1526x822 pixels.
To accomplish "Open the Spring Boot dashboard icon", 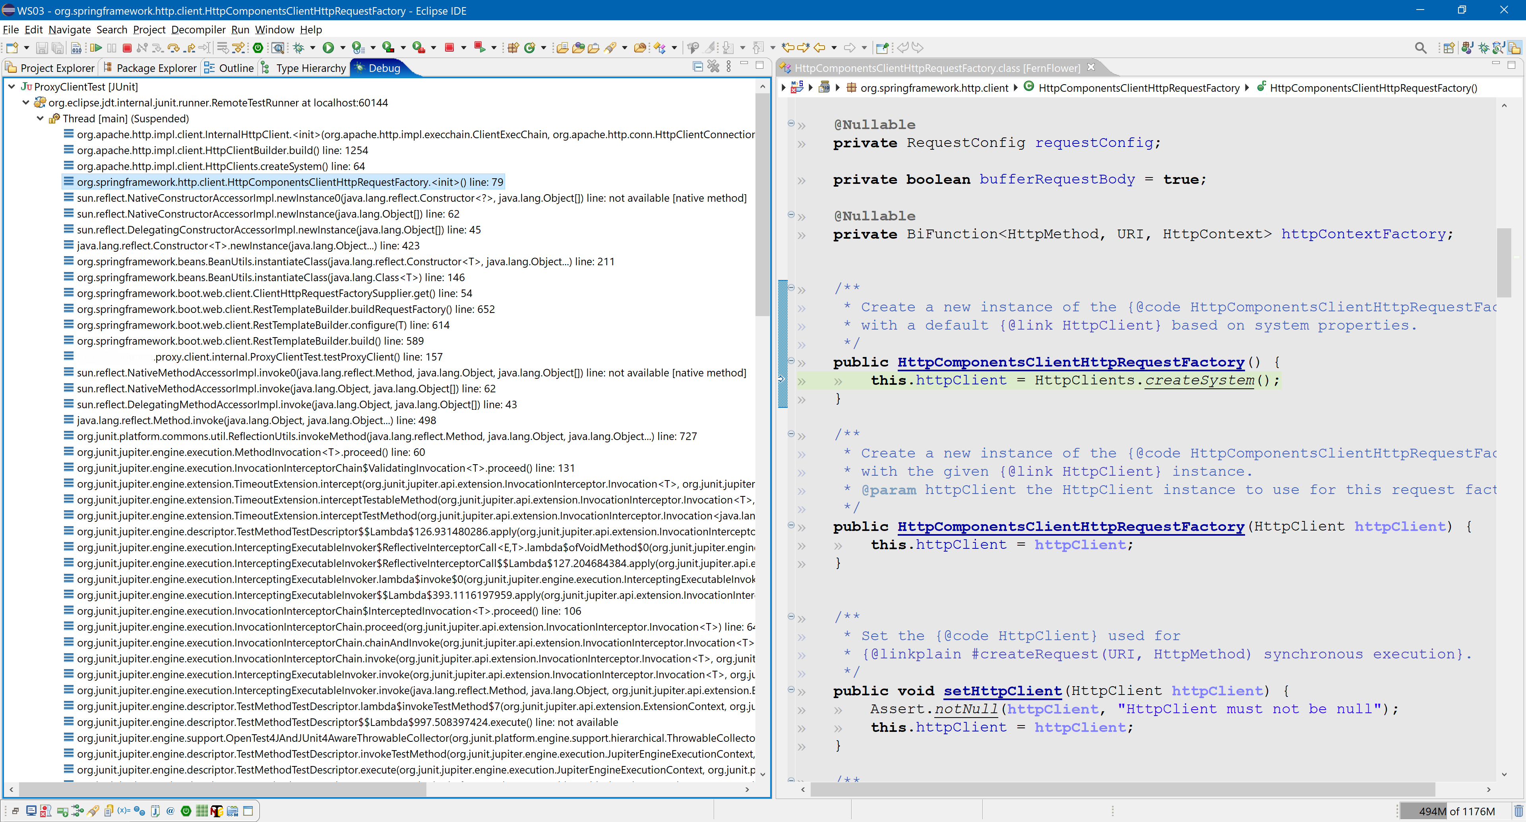I will click(259, 48).
